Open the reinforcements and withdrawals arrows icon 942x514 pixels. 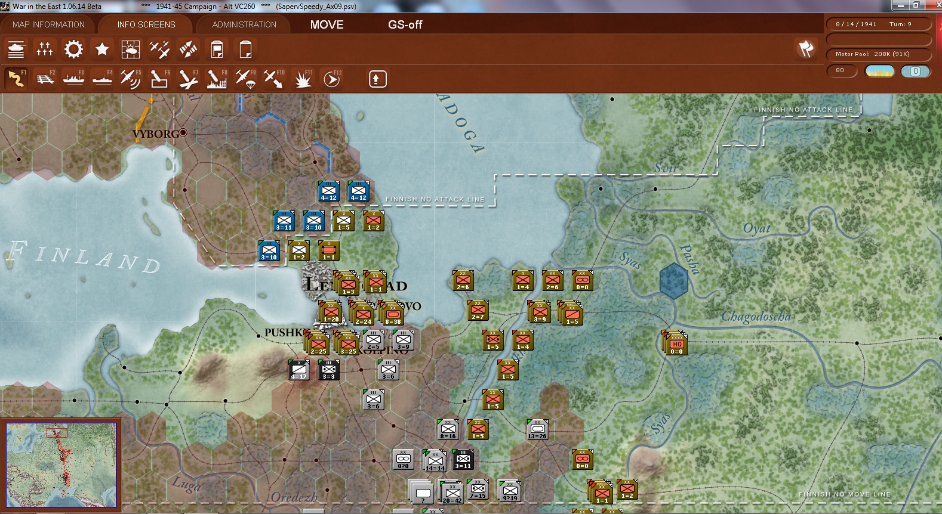[x=188, y=49]
